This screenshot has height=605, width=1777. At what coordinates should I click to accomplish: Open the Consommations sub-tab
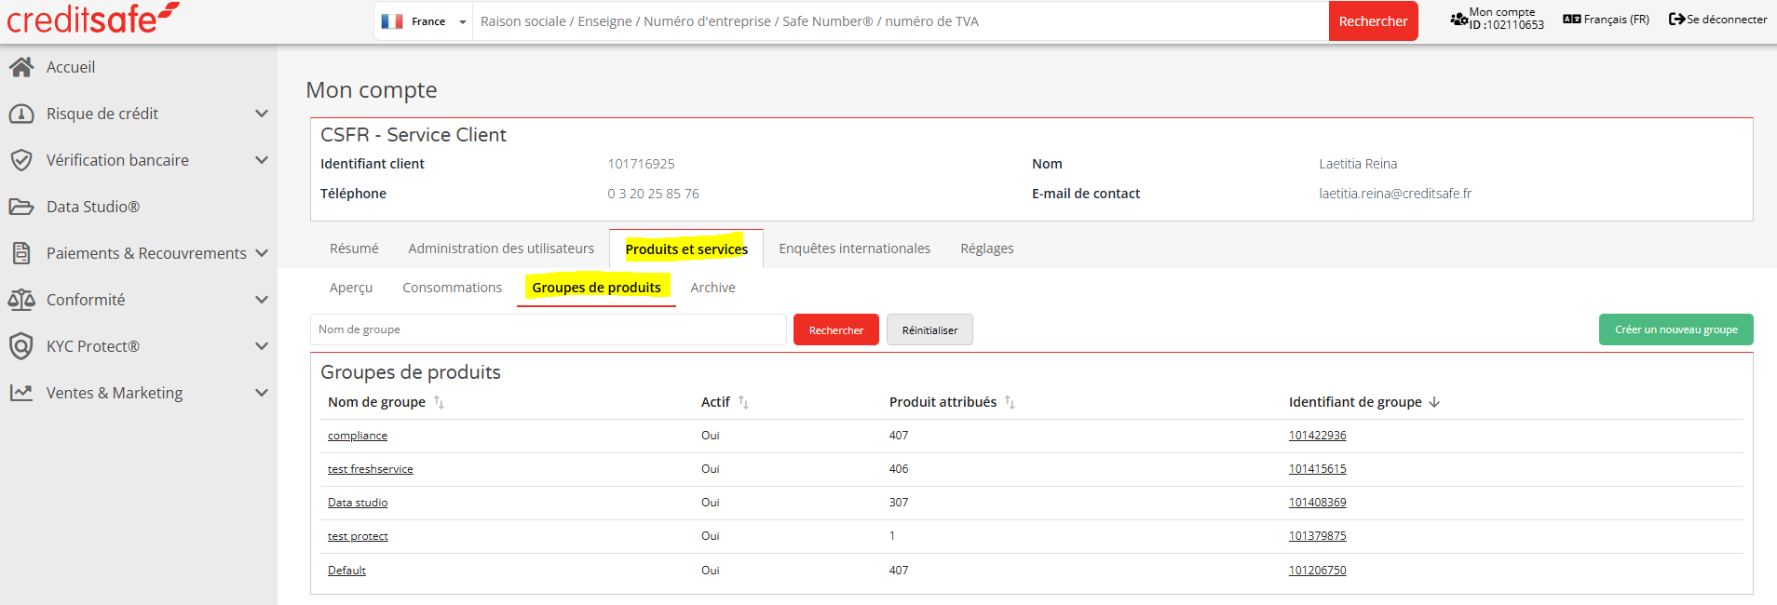pyautogui.click(x=452, y=288)
